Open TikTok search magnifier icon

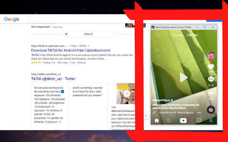pos(168,121)
